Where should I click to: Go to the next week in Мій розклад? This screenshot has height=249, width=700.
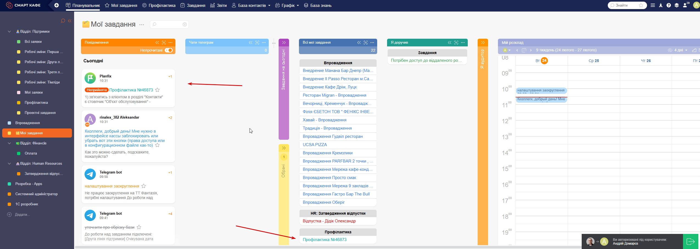531,50
